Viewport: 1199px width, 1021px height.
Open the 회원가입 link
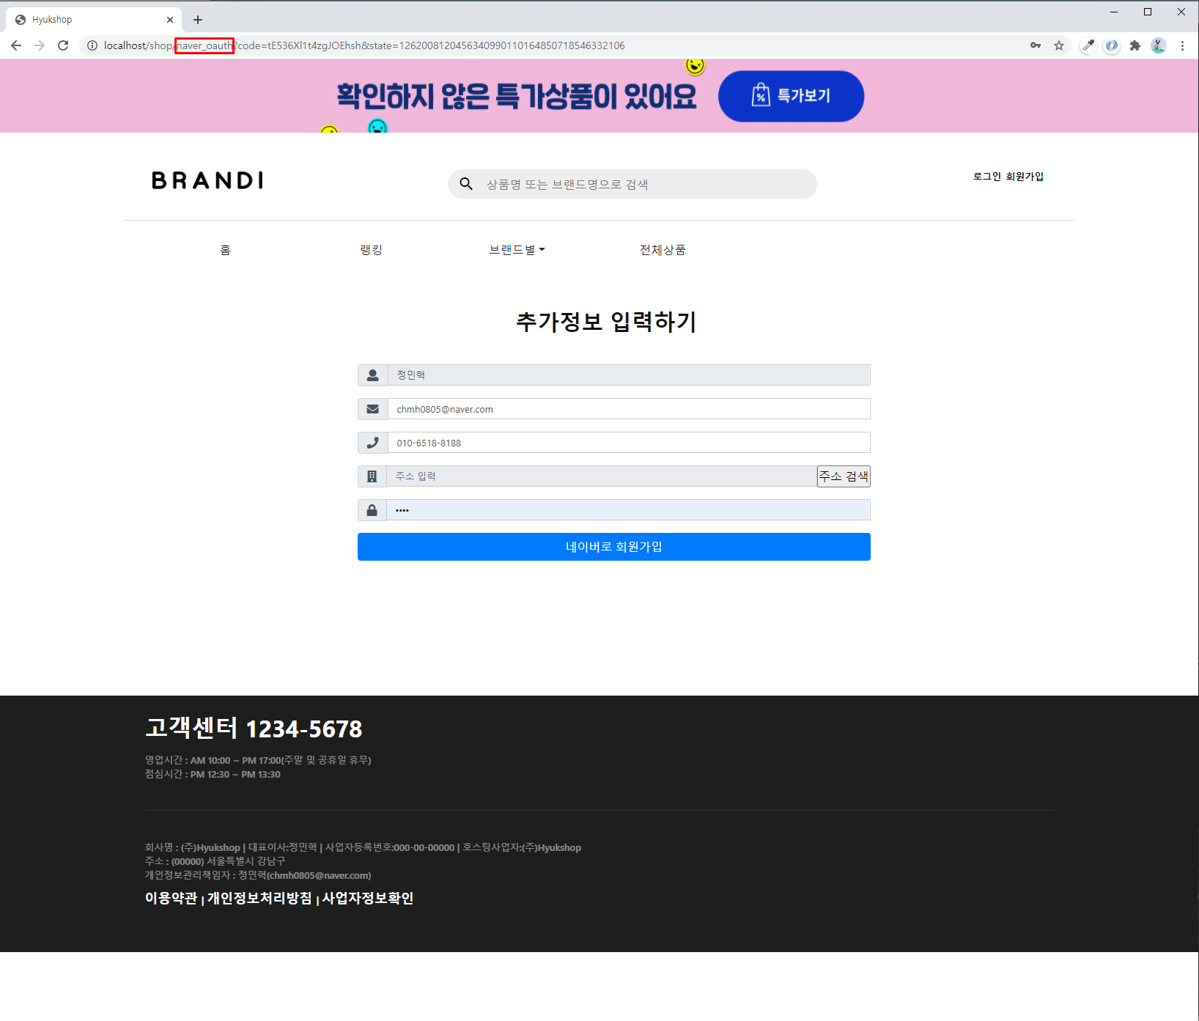(x=1025, y=177)
